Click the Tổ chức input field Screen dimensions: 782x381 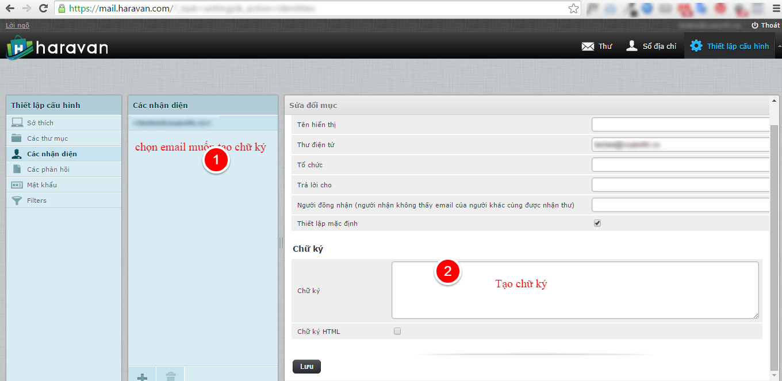coord(680,165)
